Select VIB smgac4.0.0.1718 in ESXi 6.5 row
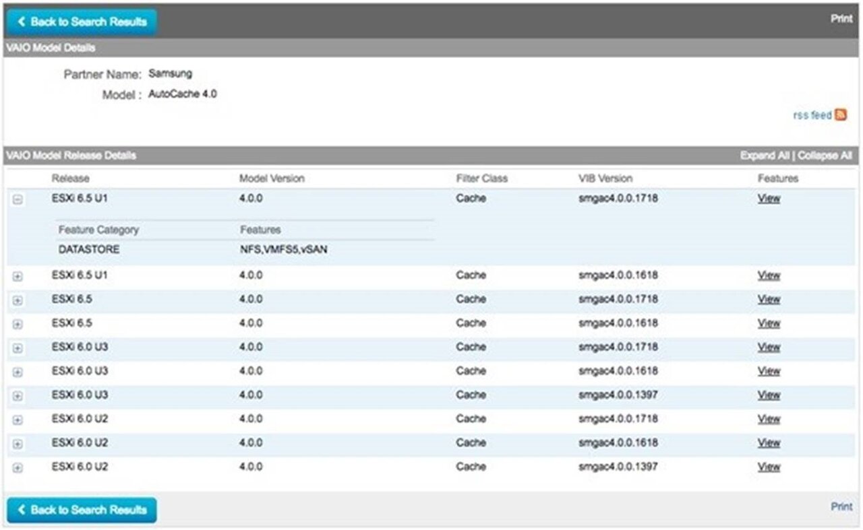Viewport: 863px width, 530px height. [x=618, y=299]
